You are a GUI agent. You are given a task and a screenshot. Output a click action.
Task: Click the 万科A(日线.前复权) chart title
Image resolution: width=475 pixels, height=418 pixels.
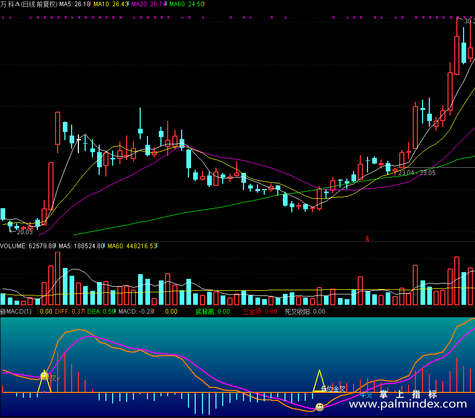[29, 4]
